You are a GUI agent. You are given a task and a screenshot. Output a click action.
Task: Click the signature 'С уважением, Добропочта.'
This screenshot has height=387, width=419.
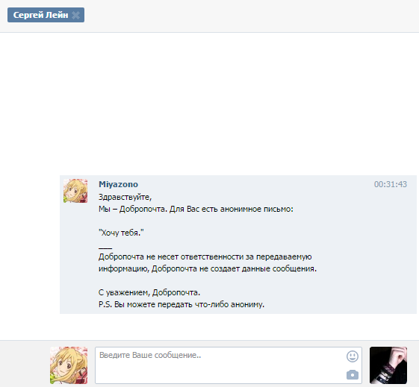149,292
